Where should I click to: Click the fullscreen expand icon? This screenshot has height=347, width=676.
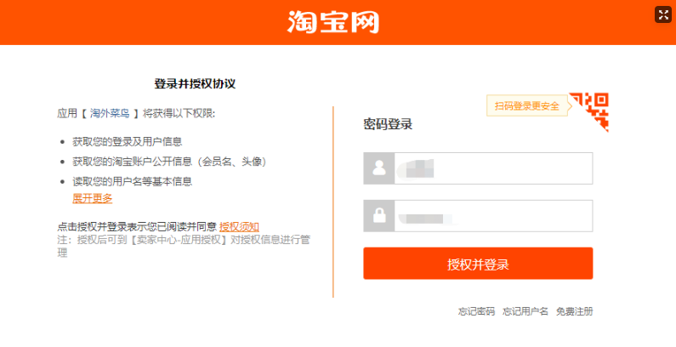pyautogui.click(x=663, y=14)
